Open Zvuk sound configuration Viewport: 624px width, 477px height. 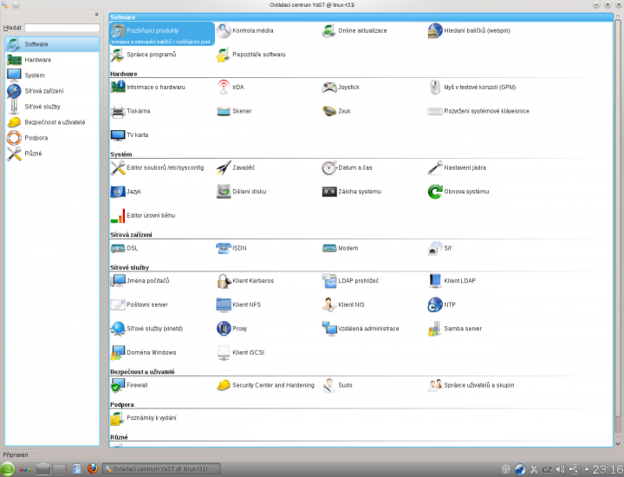336,111
